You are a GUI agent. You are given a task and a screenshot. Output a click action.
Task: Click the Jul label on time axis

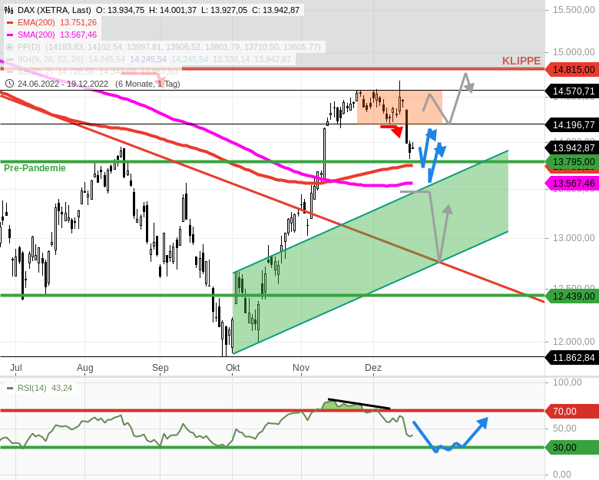[15, 368]
